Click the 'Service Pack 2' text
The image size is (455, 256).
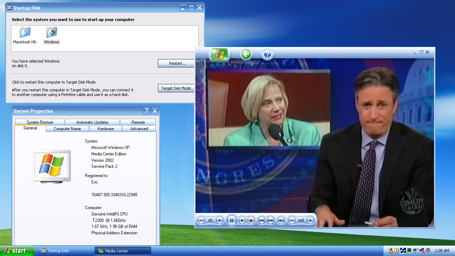pyautogui.click(x=105, y=166)
